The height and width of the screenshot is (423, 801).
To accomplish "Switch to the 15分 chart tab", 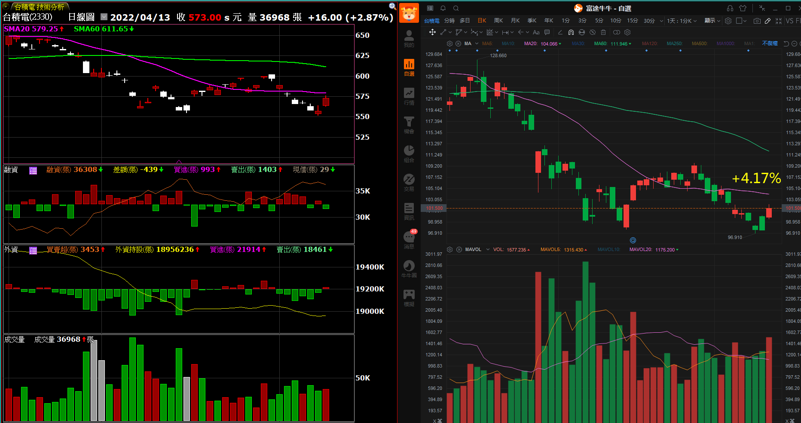I will (633, 21).
